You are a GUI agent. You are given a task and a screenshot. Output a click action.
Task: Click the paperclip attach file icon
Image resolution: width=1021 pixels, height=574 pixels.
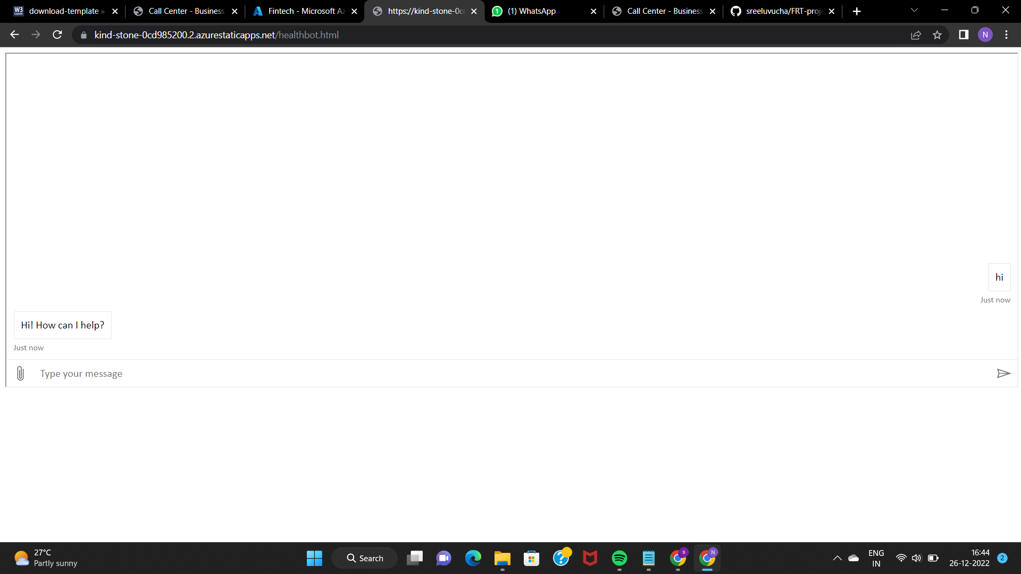(x=20, y=374)
